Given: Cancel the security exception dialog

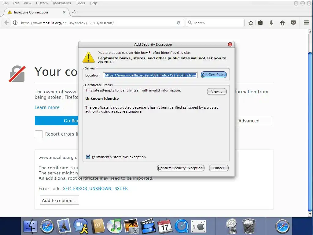Looking at the screenshot, I should (x=218, y=168).
